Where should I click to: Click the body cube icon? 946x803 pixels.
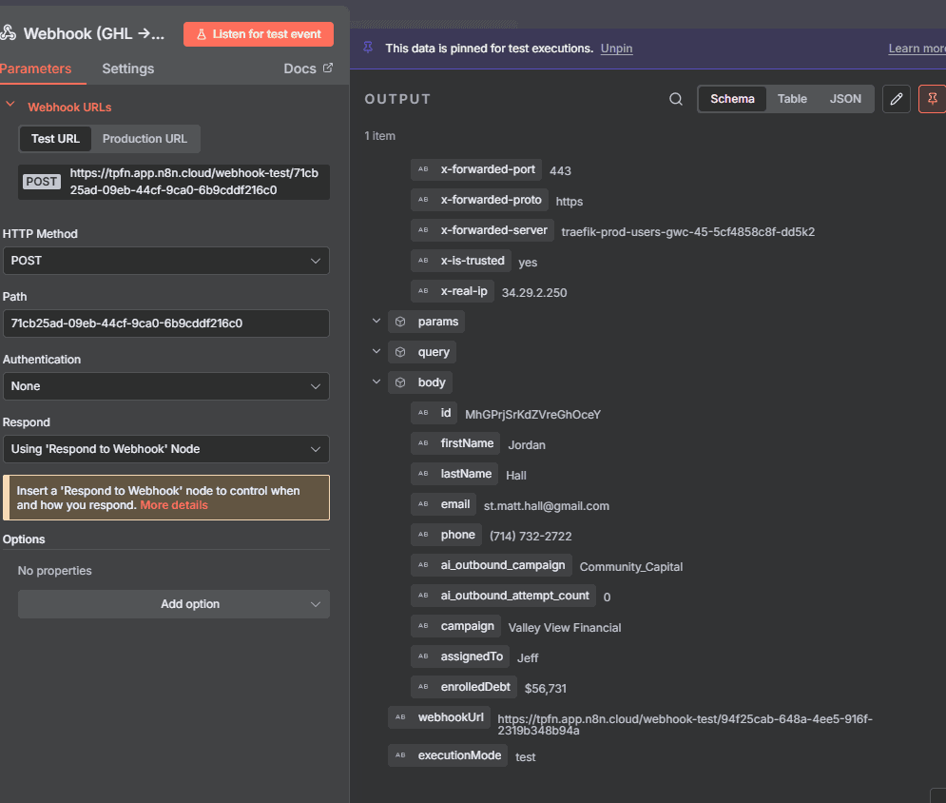(400, 382)
